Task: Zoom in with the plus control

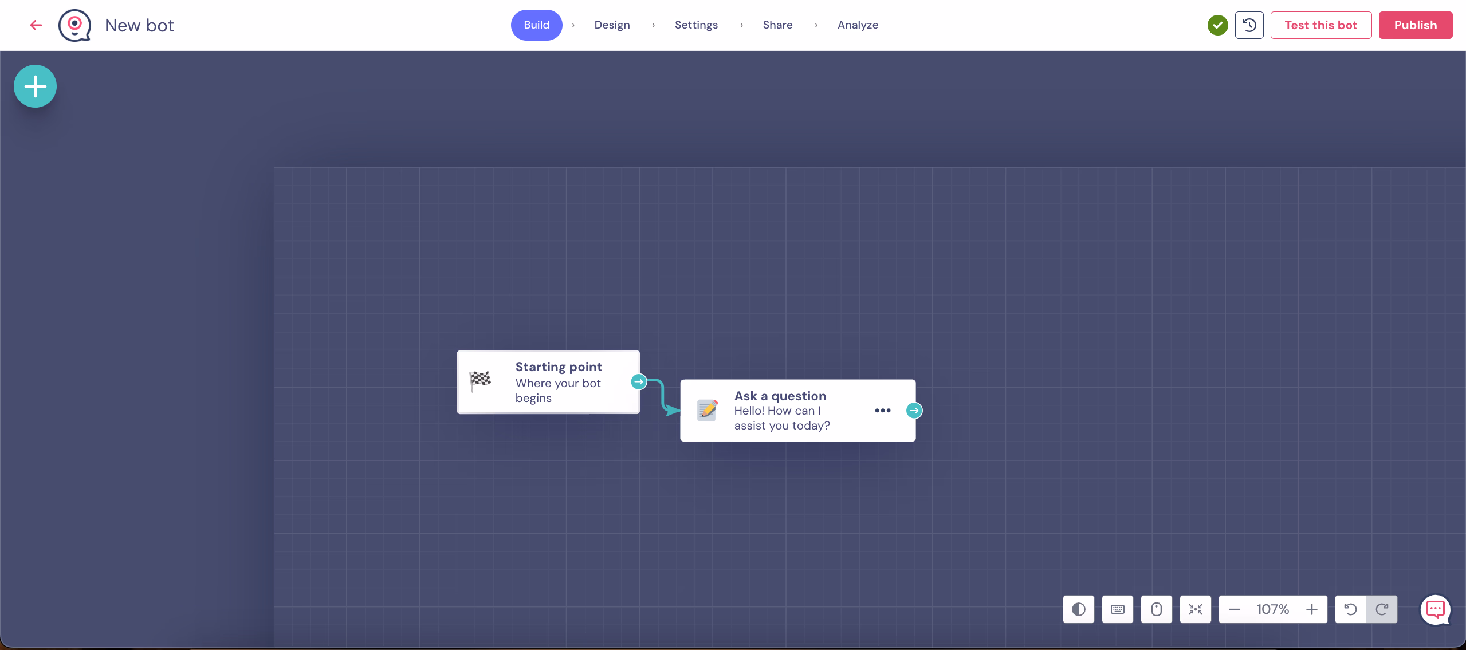Action: (1311, 609)
